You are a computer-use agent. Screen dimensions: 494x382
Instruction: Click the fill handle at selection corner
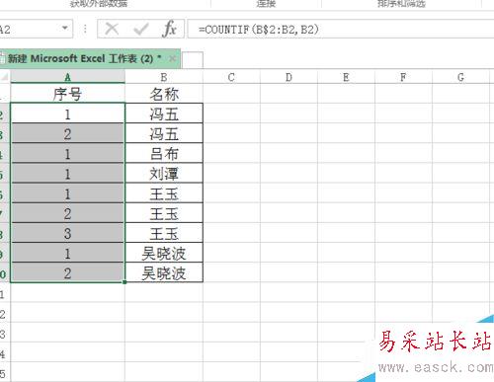(124, 282)
